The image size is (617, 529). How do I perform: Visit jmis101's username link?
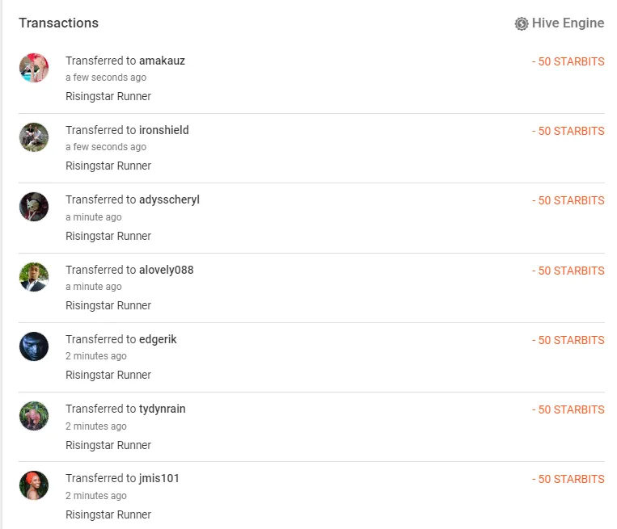(x=159, y=478)
